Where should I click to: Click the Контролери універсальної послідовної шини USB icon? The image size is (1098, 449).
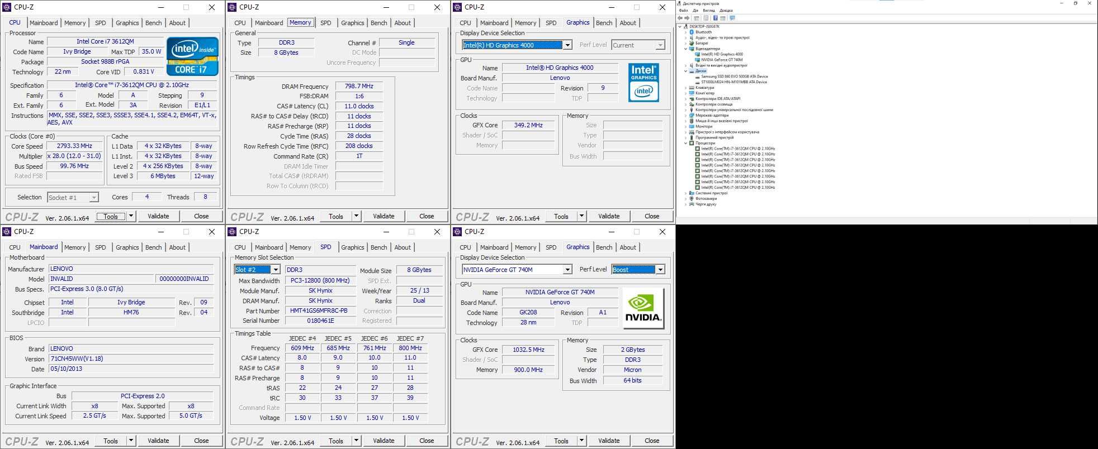(x=692, y=109)
